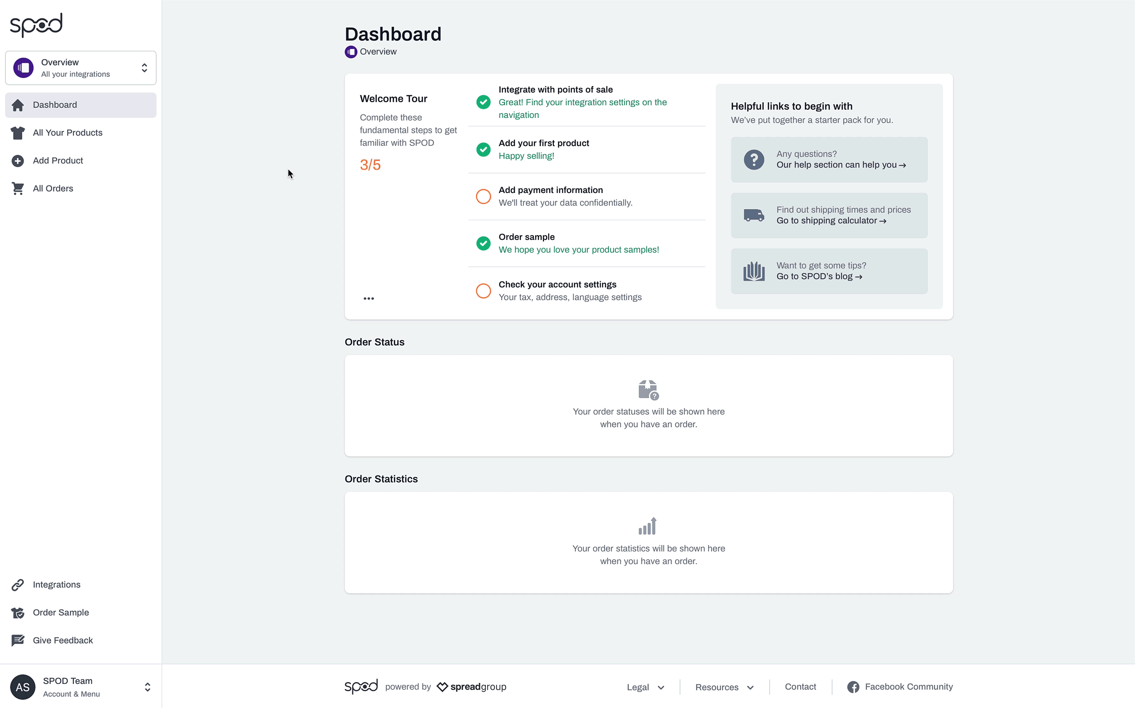Viewport: 1135px width, 708px height.
Task: Open the Contact footer link
Action: point(800,687)
